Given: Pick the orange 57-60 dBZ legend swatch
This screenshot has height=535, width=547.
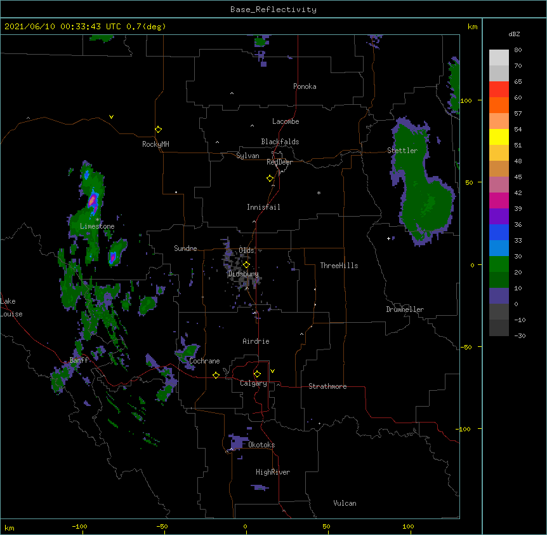Looking at the screenshot, I should pyautogui.click(x=499, y=105).
